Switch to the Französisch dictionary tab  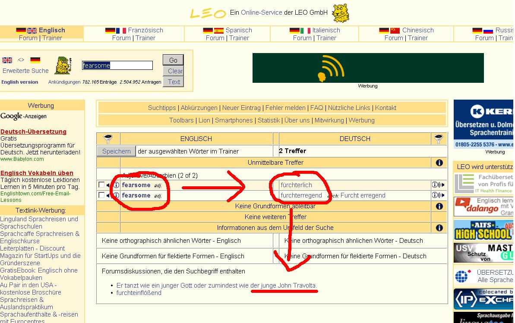pyautogui.click(x=145, y=30)
